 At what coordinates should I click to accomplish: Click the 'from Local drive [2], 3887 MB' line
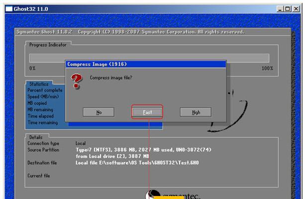click(112, 156)
